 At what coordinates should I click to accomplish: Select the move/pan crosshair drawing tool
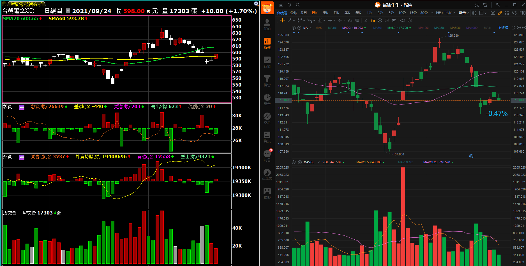click(x=282, y=20)
